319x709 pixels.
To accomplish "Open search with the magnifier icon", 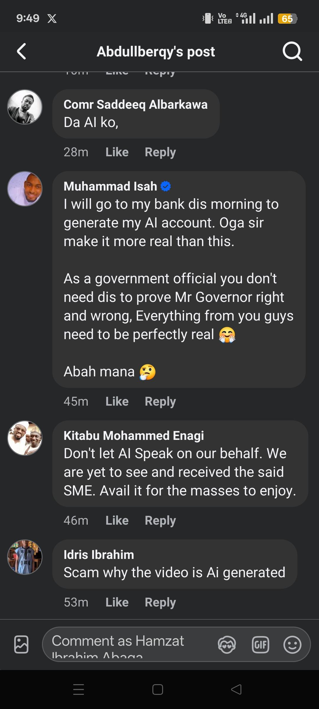I will 292,51.
